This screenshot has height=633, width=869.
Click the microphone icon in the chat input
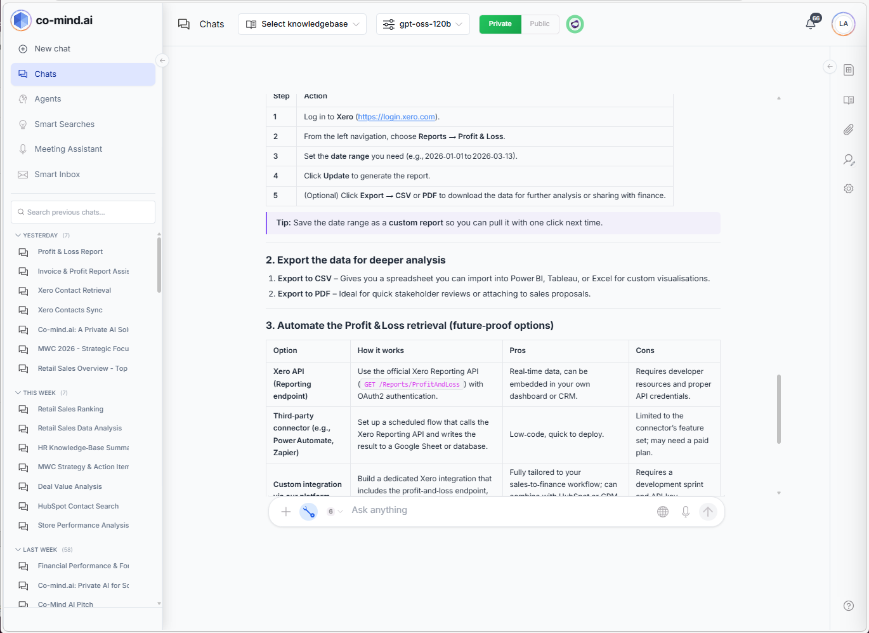(x=685, y=511)
